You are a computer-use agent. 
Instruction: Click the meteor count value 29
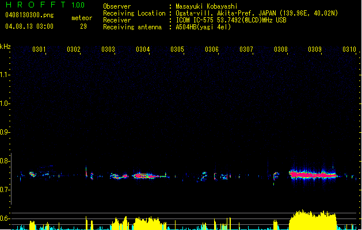click(x=83, y=26)
